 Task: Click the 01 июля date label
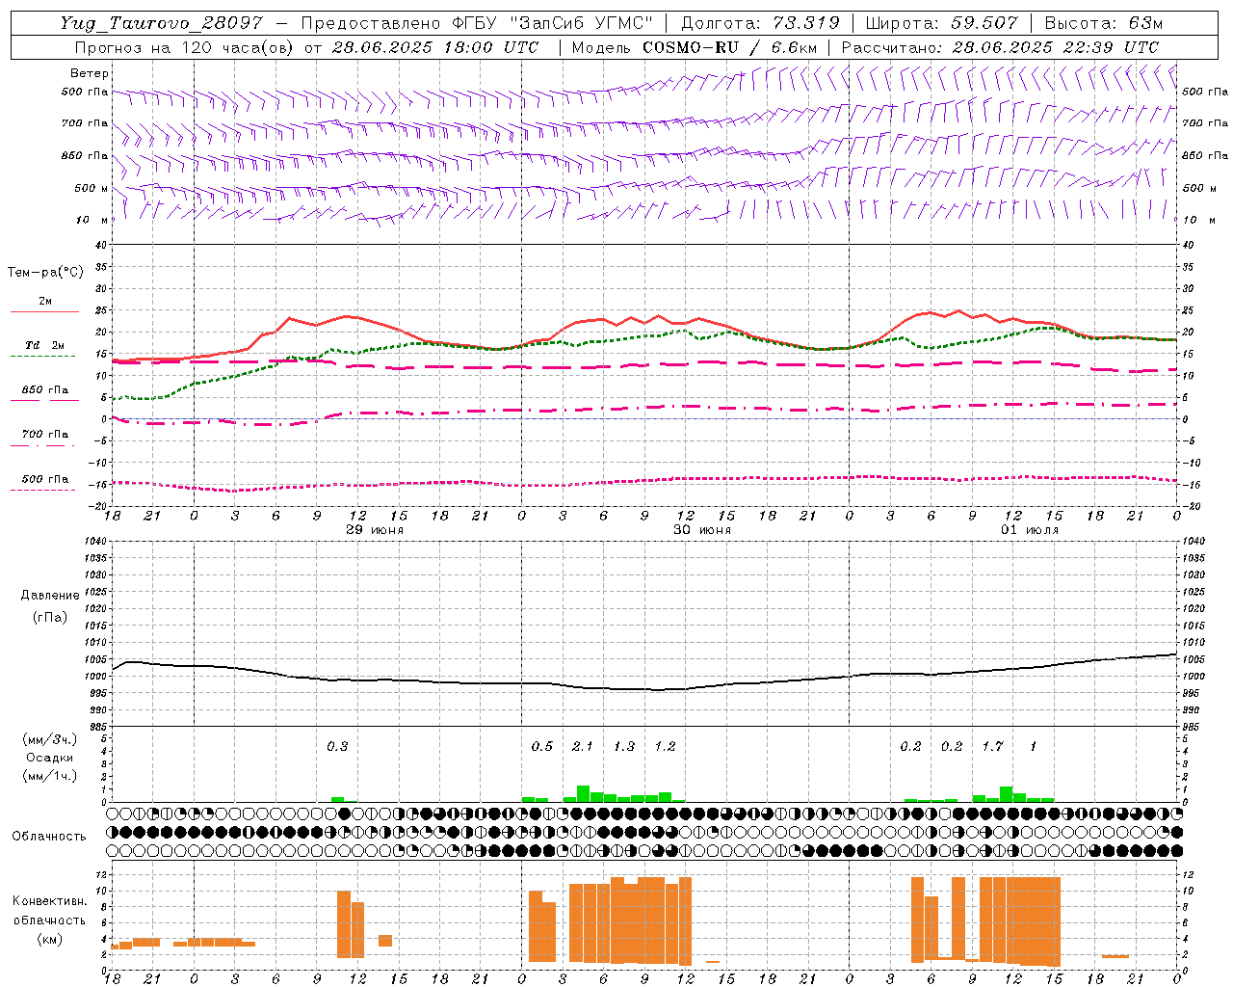(1030, 530)
